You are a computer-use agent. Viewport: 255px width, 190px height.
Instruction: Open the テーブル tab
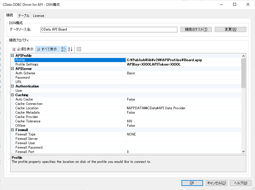23,16
